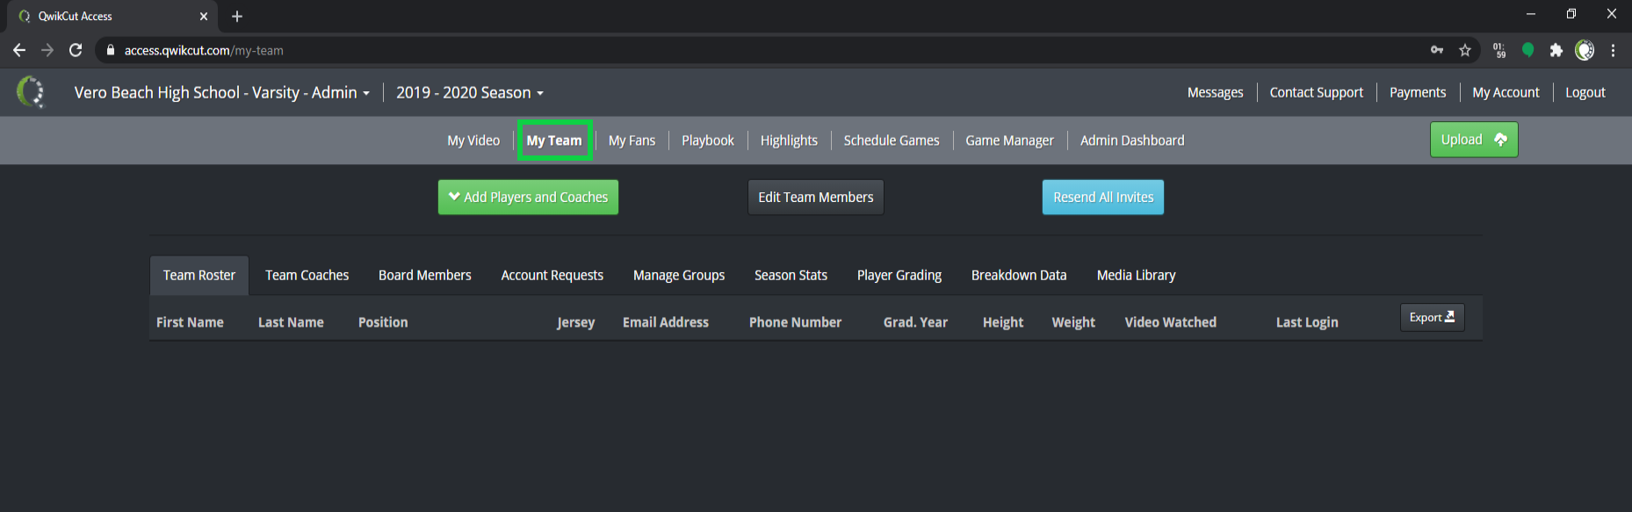The height and width of the screenshot is (512, 1632).
Task: Select the My Team menu item
Action: [x=554, y=141]
